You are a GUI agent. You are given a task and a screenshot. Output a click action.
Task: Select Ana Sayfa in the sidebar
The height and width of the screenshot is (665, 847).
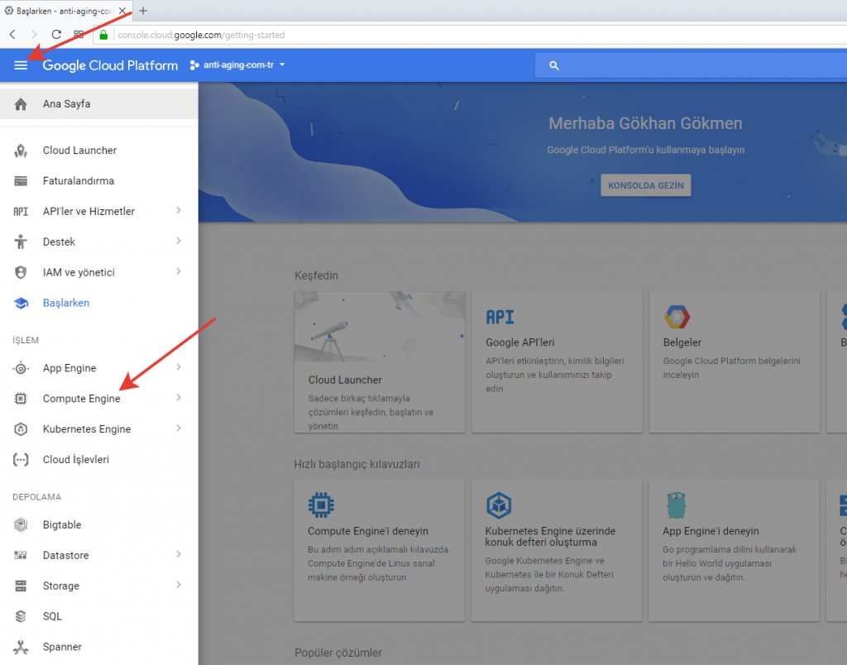coord(99,104)
